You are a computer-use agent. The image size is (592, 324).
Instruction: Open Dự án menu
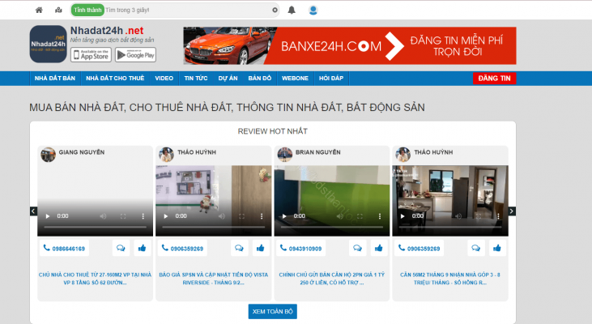(x=228, y=79)
